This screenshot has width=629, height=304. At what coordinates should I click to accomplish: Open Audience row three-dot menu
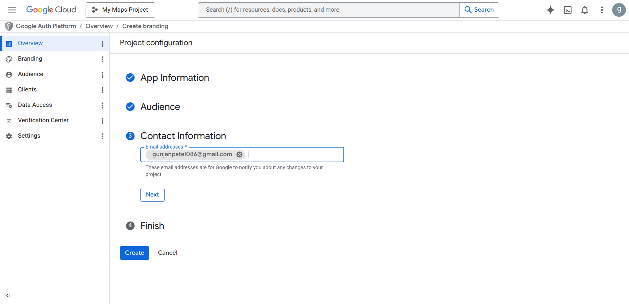tap(102, 75)
